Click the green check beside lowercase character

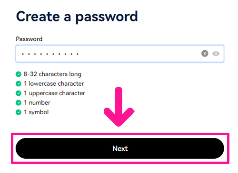(x=19, y=83)
